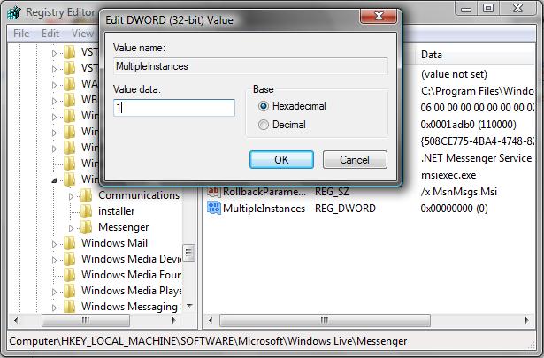Click tree pane scroll right arrow
This screenshot has width=544, height=358.
pos(174,320)
